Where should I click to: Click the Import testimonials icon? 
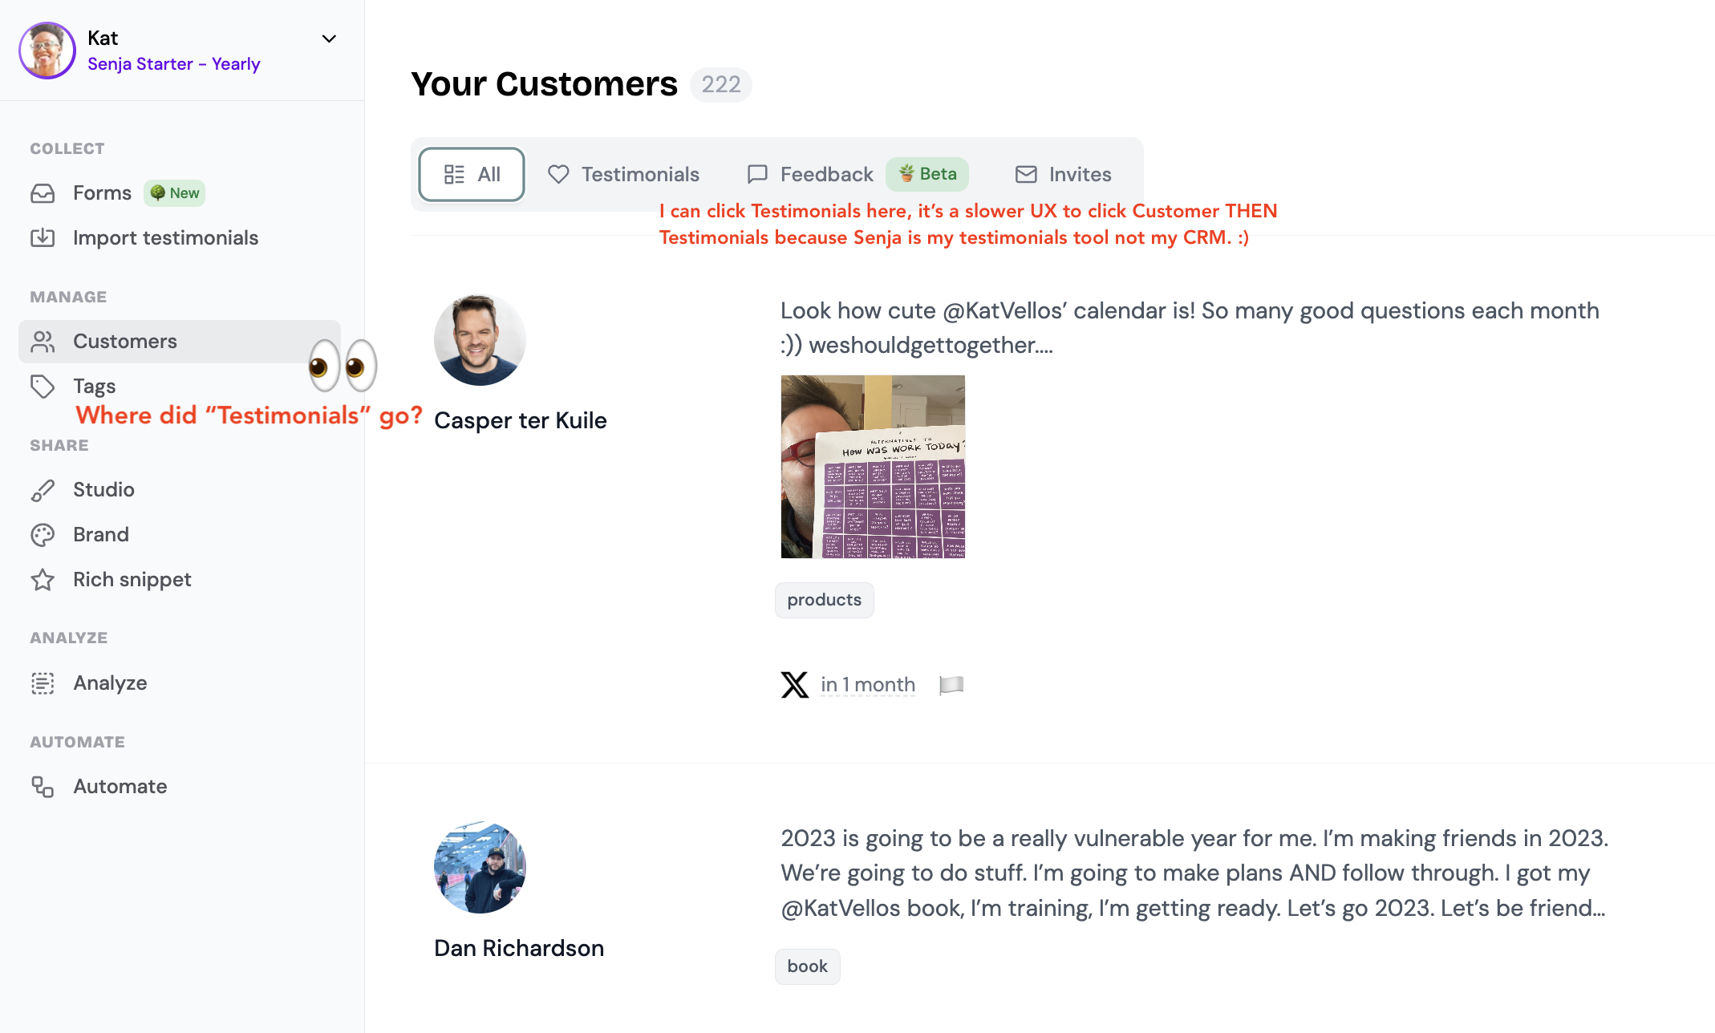tap(43, 238)
